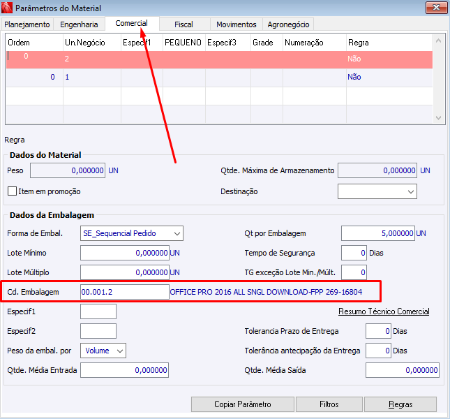Click the Tolerância antecipação da Entrega field

(378, 351)
